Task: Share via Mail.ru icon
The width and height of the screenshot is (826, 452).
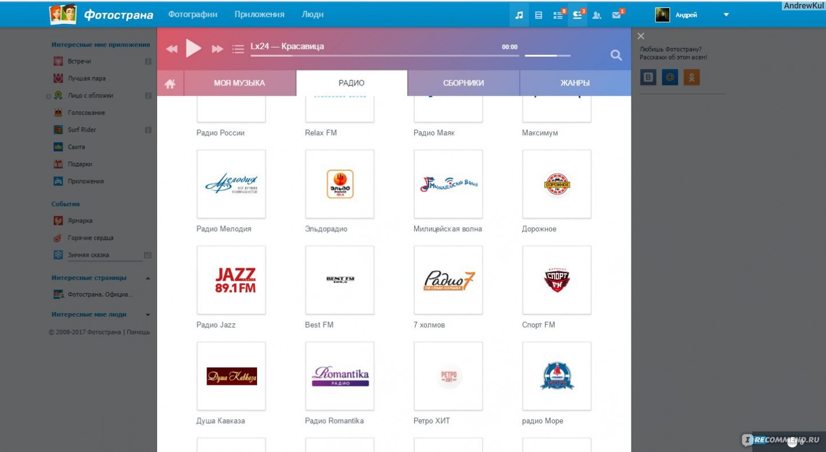Action: pos(670,77)
